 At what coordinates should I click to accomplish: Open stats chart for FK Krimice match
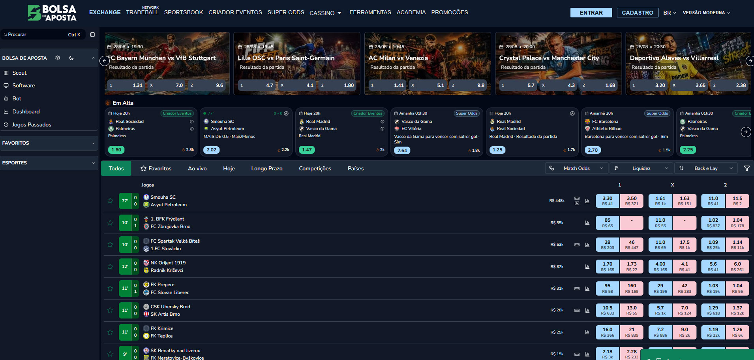[587, 332]
